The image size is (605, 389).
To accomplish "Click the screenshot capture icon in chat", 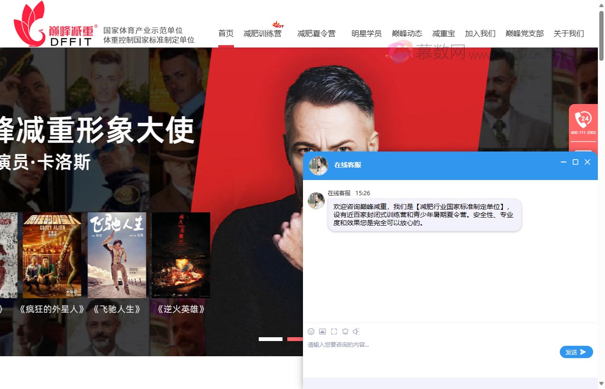I will 334,332.
